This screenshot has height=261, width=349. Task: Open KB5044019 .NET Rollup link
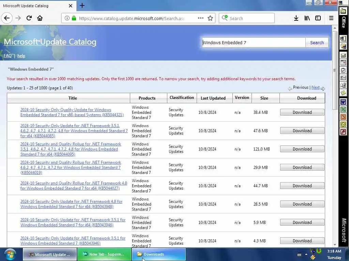(71, 168)
